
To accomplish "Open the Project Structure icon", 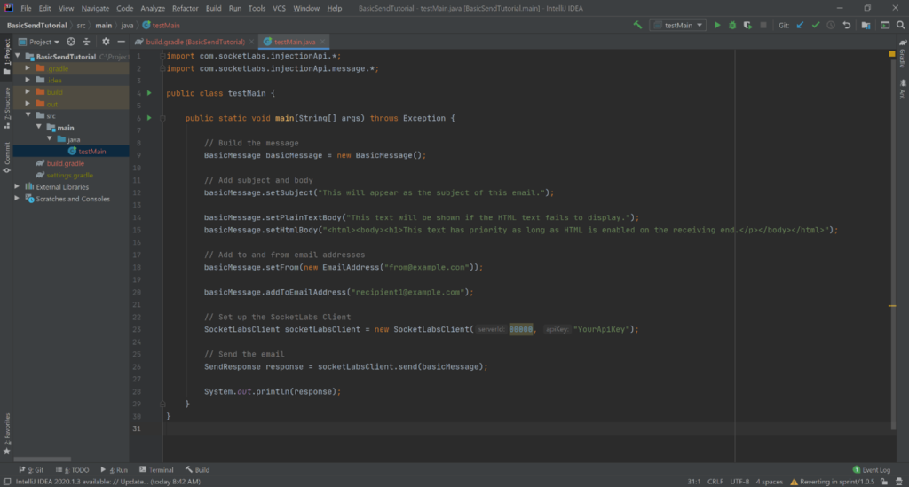I will [x=866, y=26].
